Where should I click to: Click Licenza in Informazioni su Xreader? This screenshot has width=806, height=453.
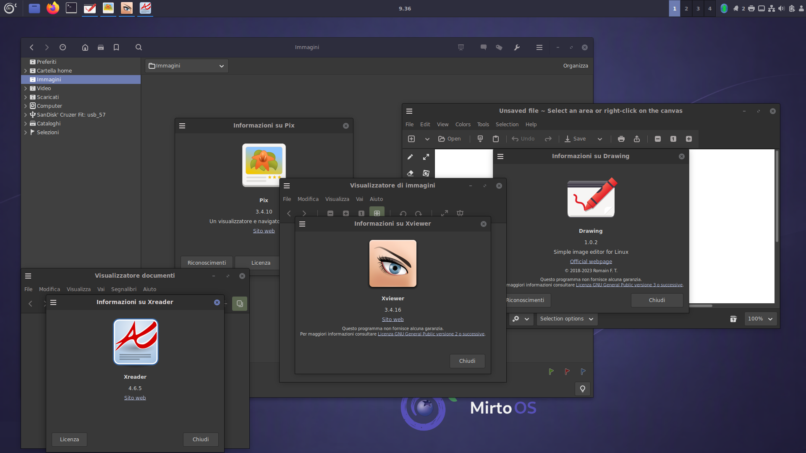69,440
